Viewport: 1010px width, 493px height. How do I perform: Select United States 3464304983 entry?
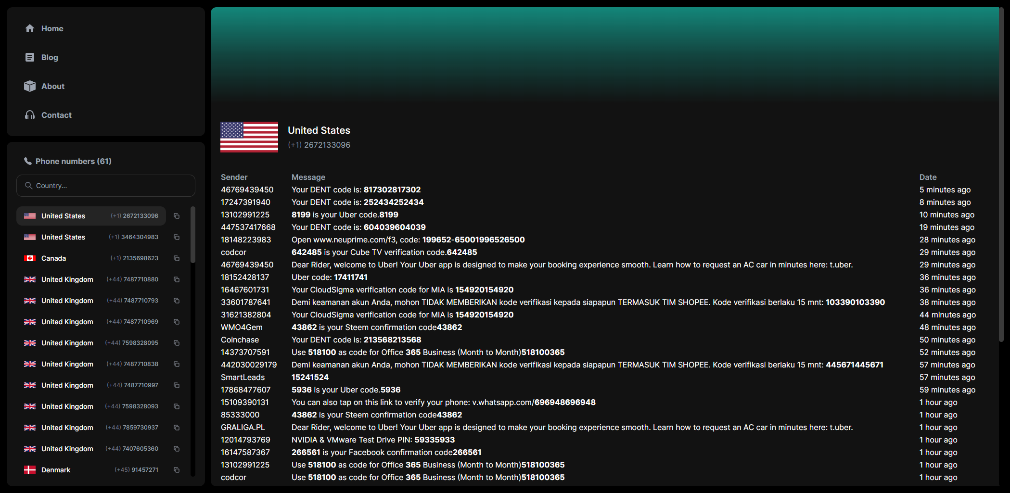[x=91, y=237]
